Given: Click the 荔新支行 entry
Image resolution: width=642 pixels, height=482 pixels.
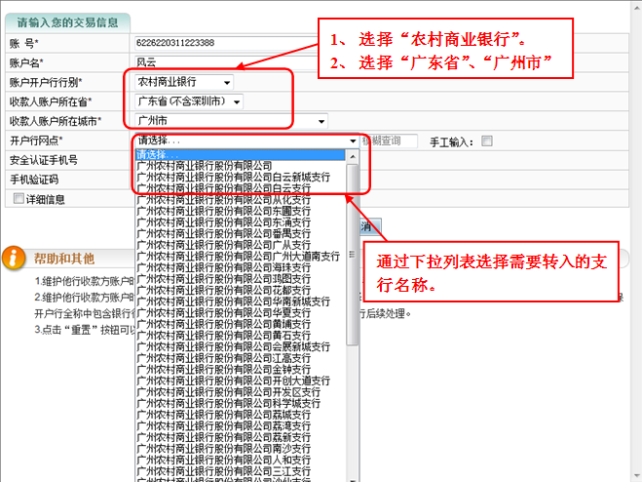Looking at the screenshot, I should (241, 437).
